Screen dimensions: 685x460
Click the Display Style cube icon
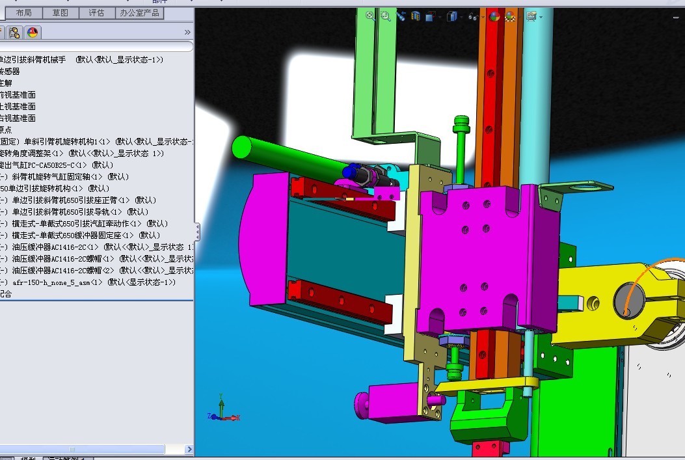[x=451, y=17]
